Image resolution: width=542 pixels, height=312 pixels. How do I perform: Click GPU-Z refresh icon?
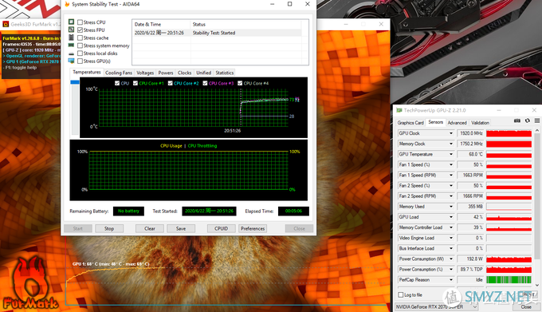point(527,120)
